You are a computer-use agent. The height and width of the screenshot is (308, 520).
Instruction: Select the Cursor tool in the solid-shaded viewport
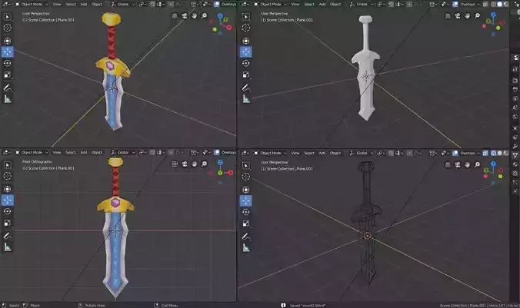pyautogui.click(x=245, y=28)
